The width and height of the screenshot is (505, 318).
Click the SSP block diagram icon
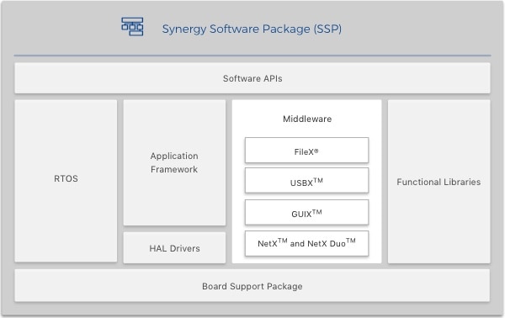tap(132, 27)
